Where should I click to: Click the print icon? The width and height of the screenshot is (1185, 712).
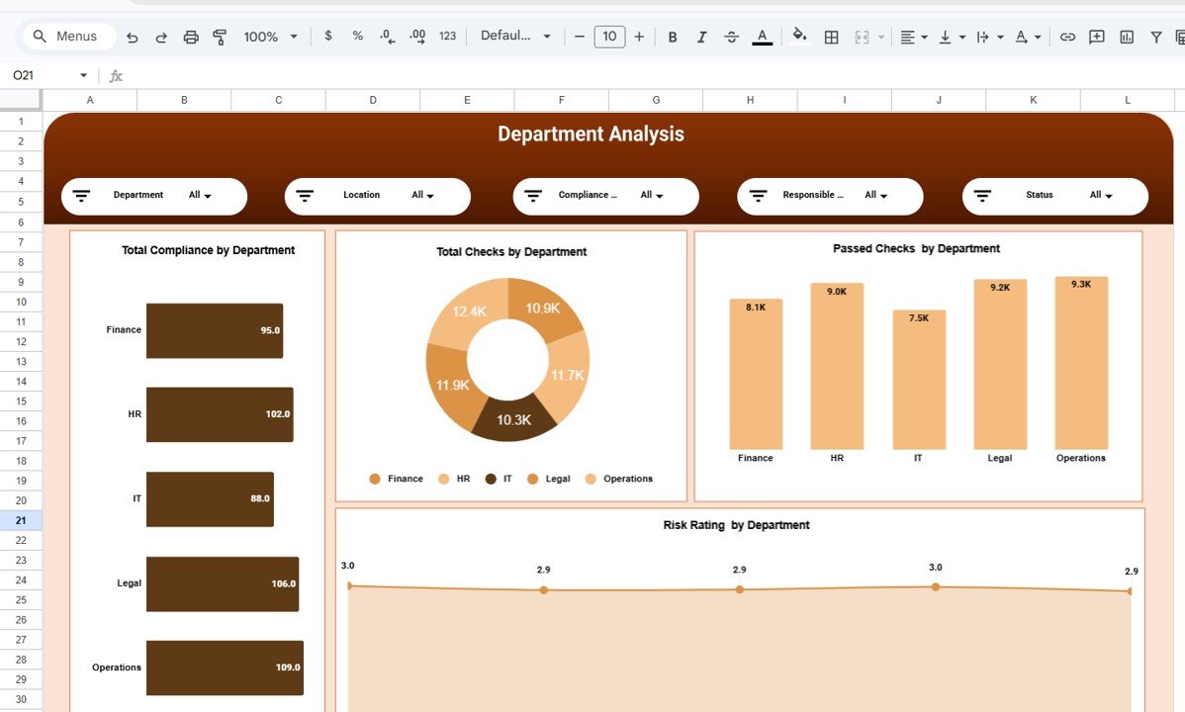(x=190, y=36)
